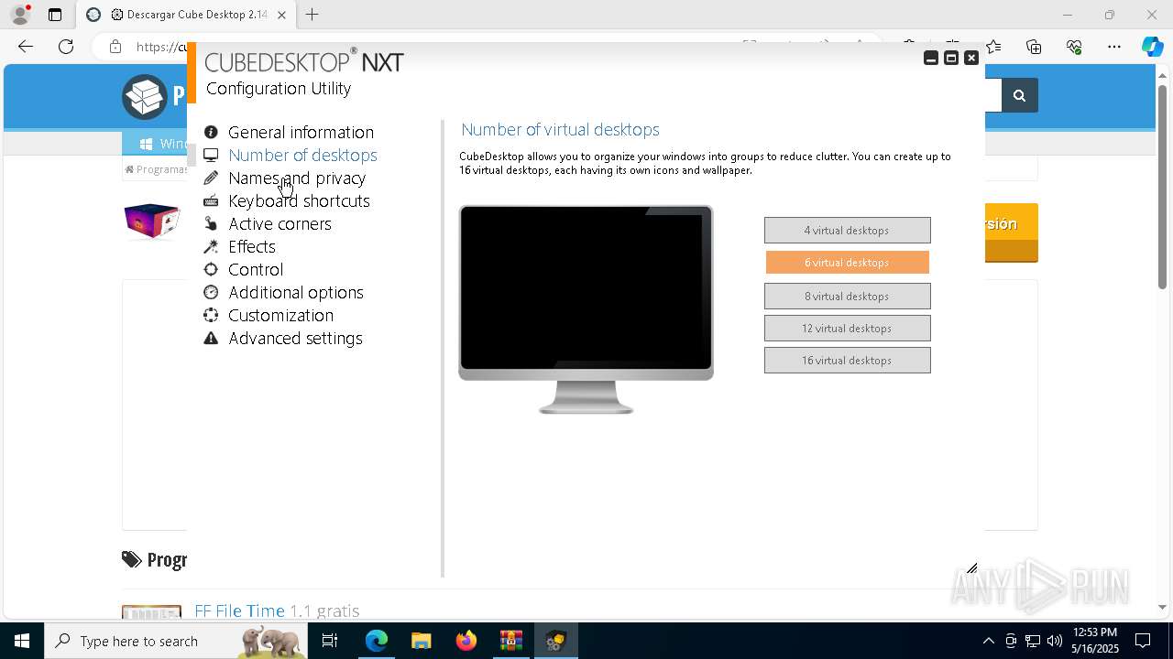Click the magic wand icon beside Effects
1173x659 pixels.
[x=211, y=246]
